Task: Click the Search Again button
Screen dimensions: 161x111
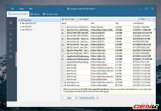Action: 68,19
